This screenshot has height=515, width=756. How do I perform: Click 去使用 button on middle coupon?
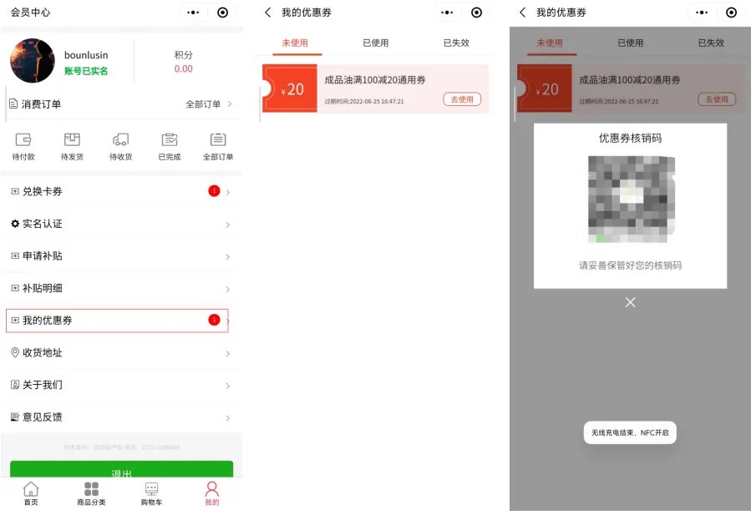462,99
